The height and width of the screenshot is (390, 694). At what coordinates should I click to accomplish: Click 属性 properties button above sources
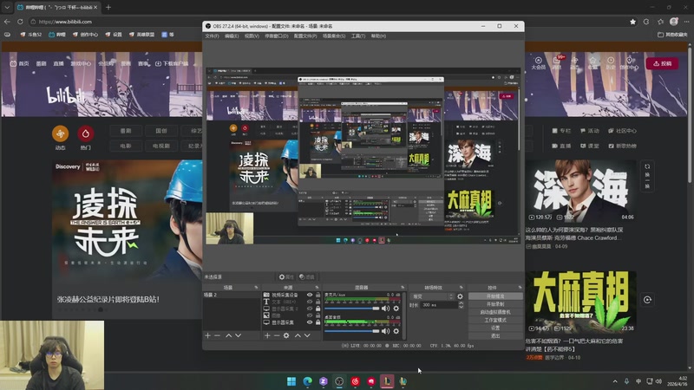point(286,276)
